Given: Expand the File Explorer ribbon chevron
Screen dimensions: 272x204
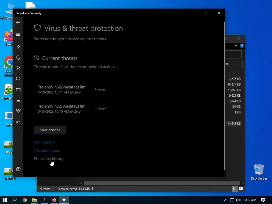Looking at the screenshot, I should coord(236,46).
